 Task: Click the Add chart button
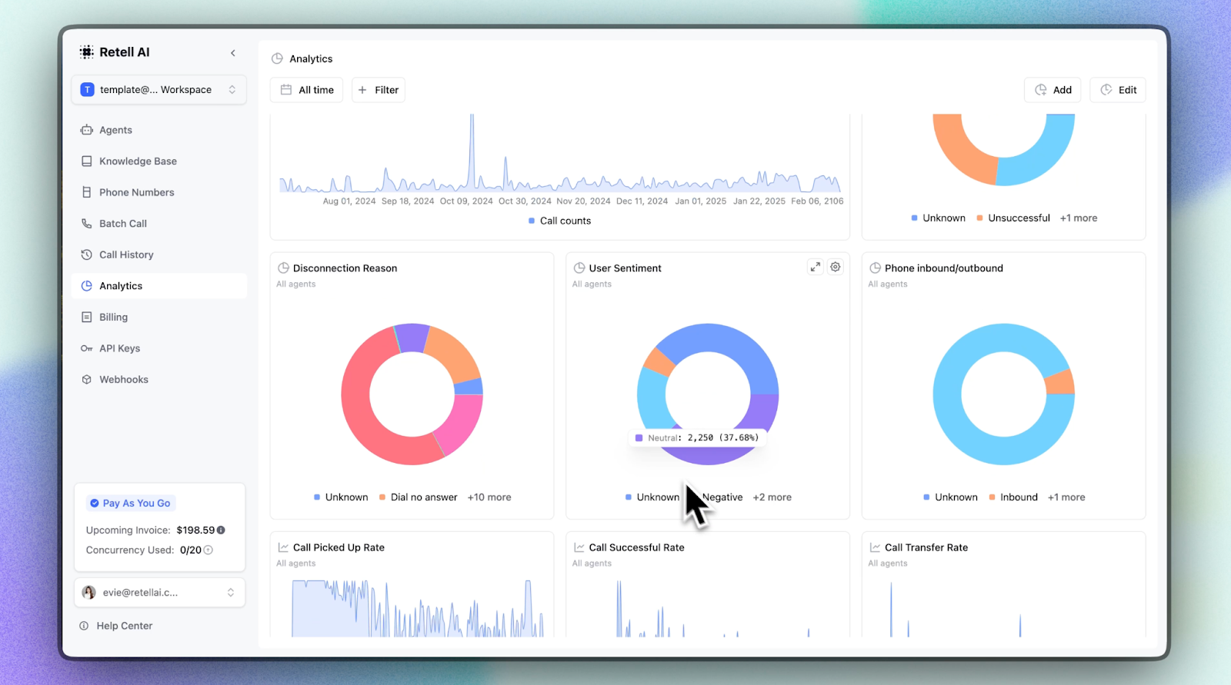point(1053,90)
